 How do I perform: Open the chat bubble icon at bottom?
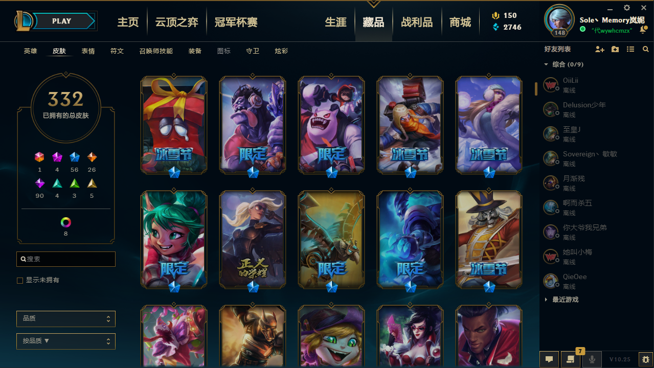coord(549,359)
